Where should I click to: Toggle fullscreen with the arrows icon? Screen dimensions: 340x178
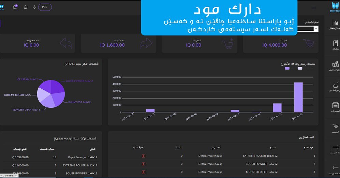coord(34,7)
